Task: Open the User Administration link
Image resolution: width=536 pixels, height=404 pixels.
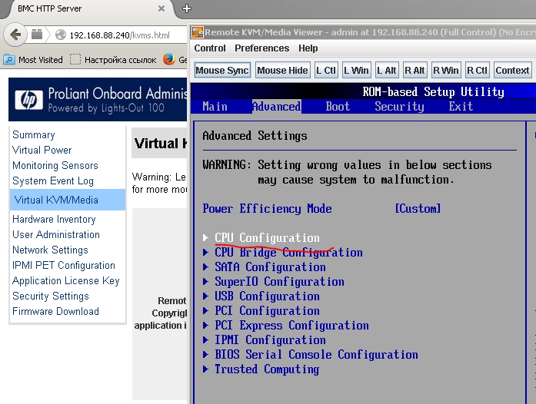Action: [56, 234]
